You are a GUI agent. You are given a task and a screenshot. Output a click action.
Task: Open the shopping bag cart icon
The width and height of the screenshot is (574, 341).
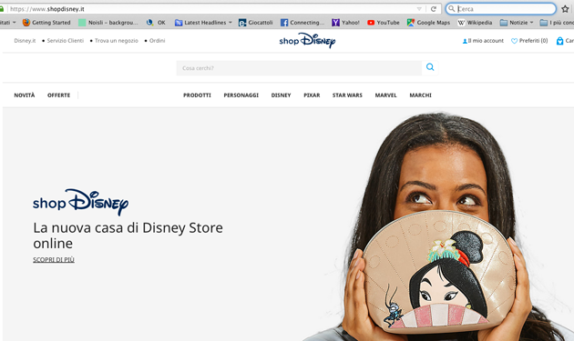click(559, 41)
